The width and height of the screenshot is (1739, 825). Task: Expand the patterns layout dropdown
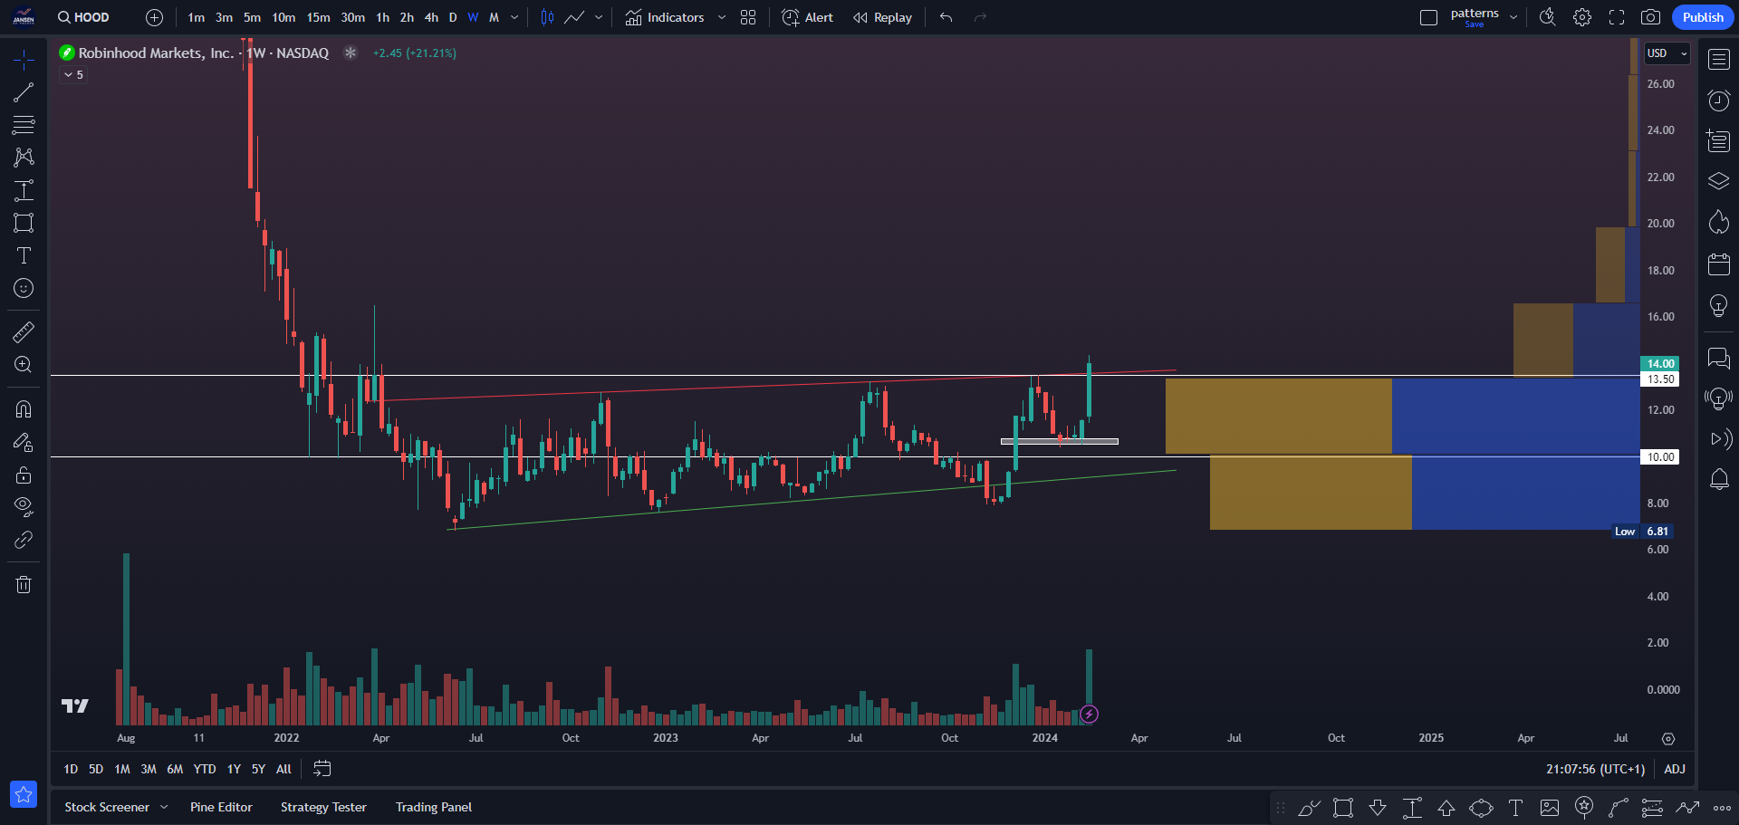[x=1513, y=17]
